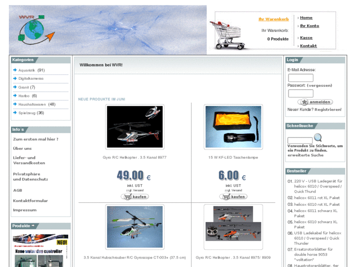Image resolution: width=356 pixels, height=267 pixels.
Task: Click the blue arrow beside Granit
Action: pyautogui.click(x=15, y=87)
